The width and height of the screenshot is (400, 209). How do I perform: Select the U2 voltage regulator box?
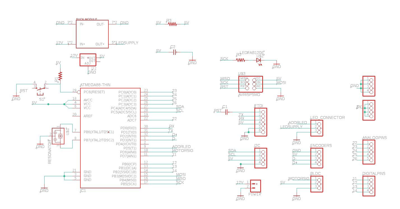coord(88,60)
